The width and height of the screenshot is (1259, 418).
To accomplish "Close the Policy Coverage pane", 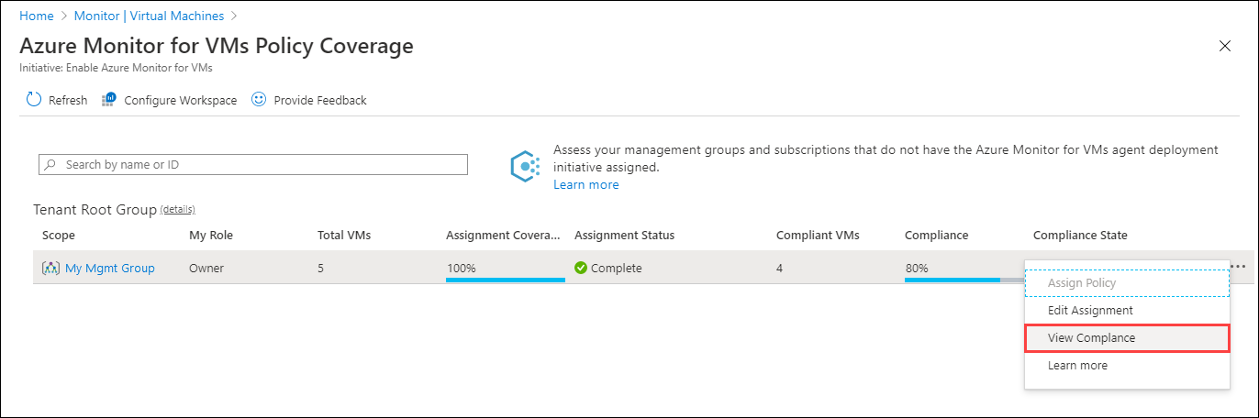I will pos(1224,47).
